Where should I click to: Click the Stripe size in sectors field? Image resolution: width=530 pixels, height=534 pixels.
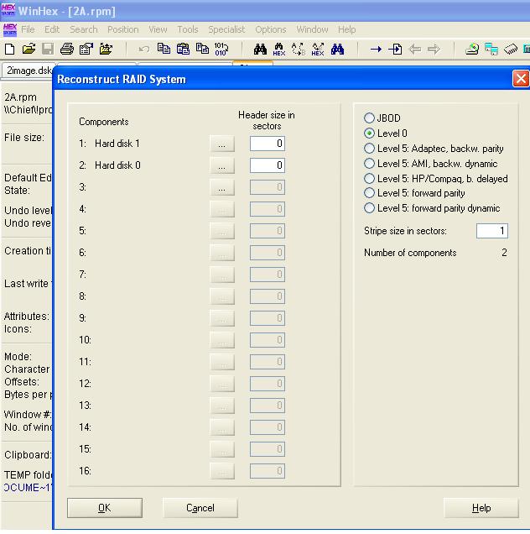tap(492, 231)
